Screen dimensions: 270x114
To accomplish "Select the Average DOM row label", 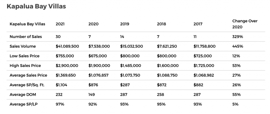I will [22, 95].
